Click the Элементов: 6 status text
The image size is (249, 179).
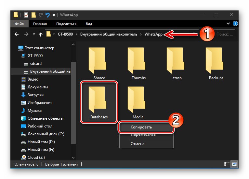pos(27,164)
